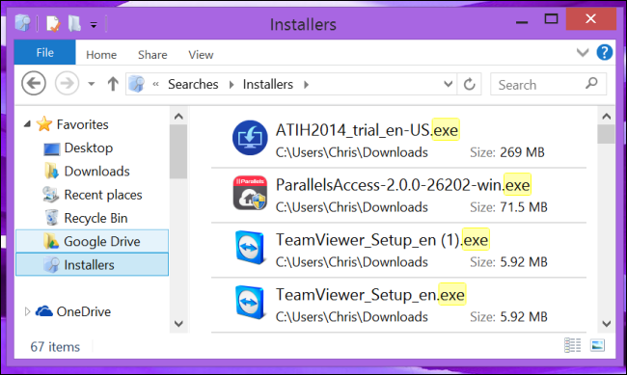The width and height of the screenshot is (627, 375).
Task: Click the file list scrollbar thumb
Action: point(606,134)
